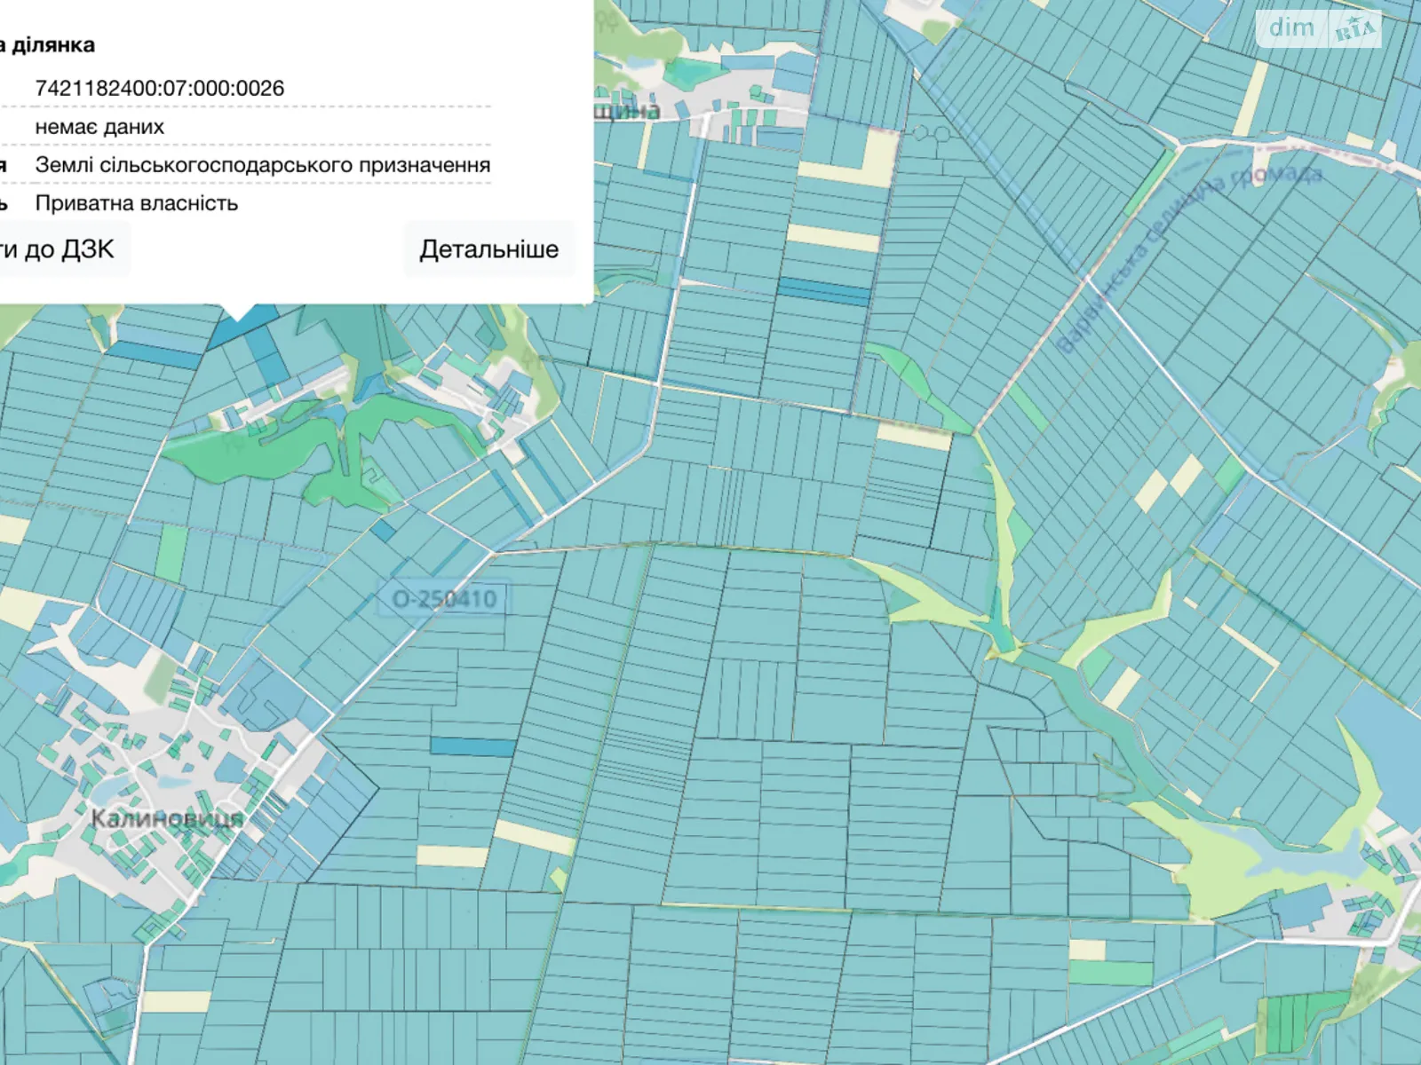The image size is (1421, 1065).
Task: Click the О-250410 road shield label
Action: click(x=444, y=599)
